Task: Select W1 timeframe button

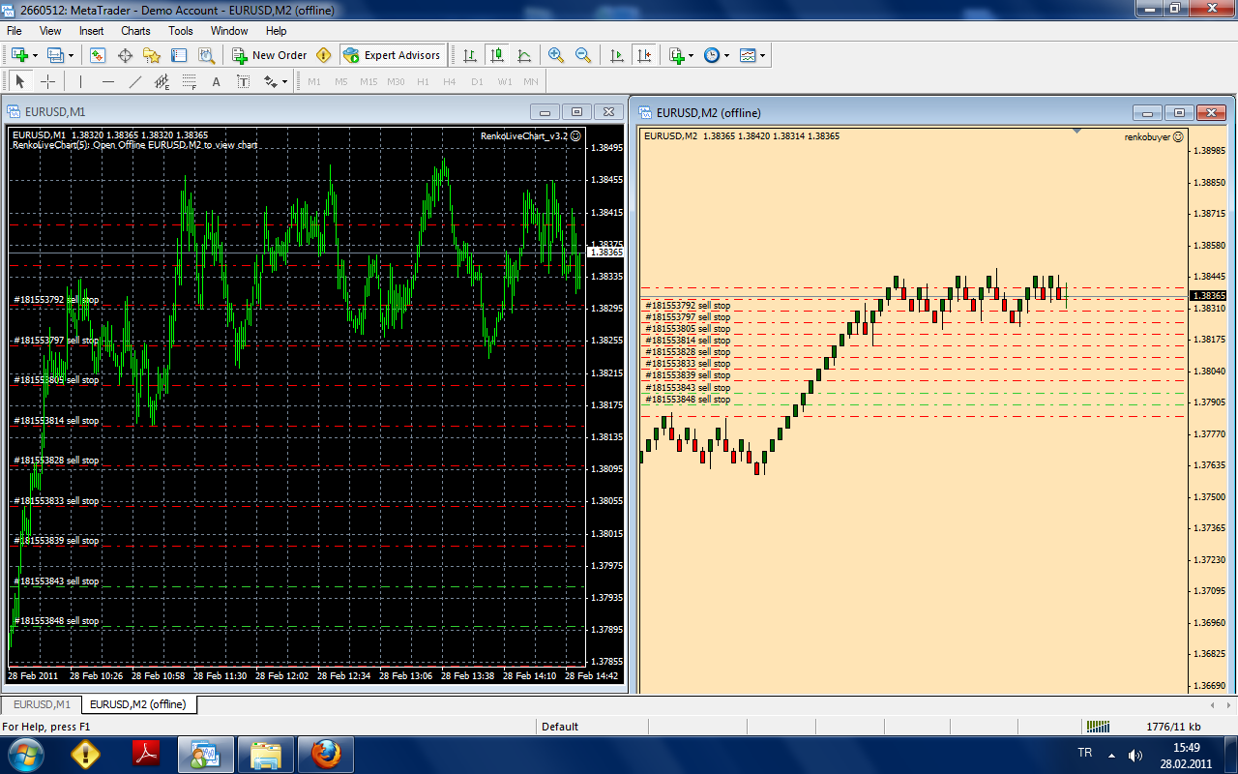Action: click(505, 82)
